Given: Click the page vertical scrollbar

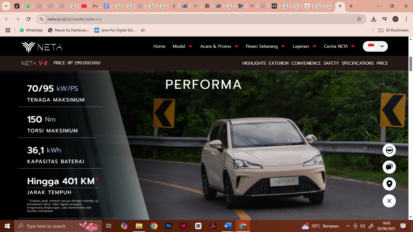Looking at the screenshot, I should [x=411, y=63].
